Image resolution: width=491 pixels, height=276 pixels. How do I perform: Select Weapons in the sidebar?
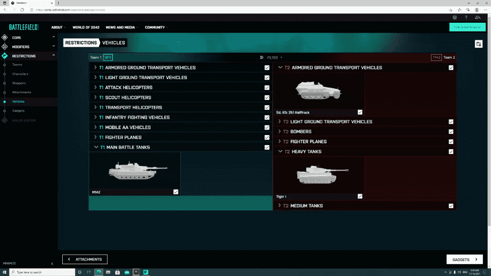click(x=19, y=83)
